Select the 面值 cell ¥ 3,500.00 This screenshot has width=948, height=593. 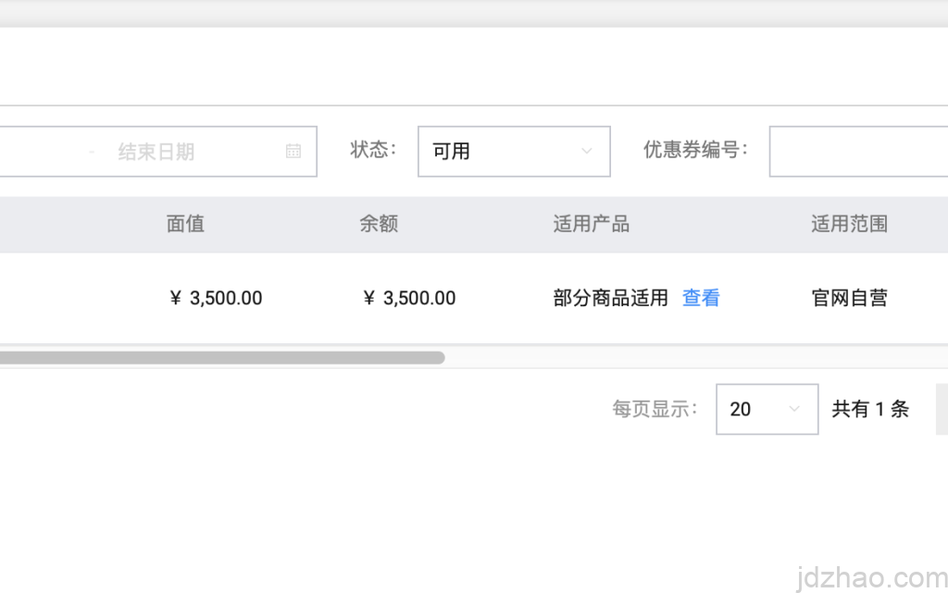216,298
